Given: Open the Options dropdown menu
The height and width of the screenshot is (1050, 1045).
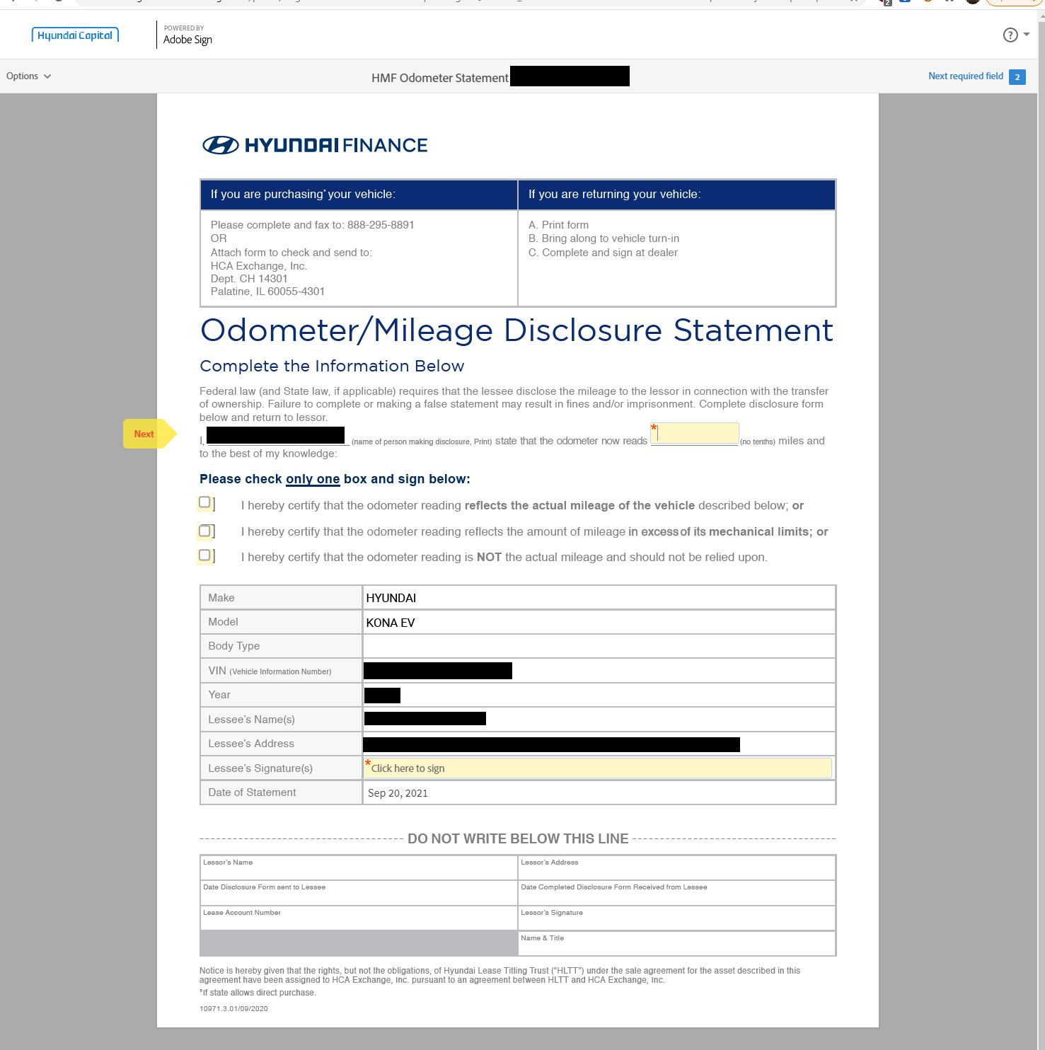Looking at the screenshot, I should pos(28,76).
